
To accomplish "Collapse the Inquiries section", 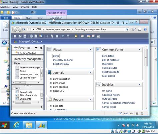I will [x=139, y=85].
